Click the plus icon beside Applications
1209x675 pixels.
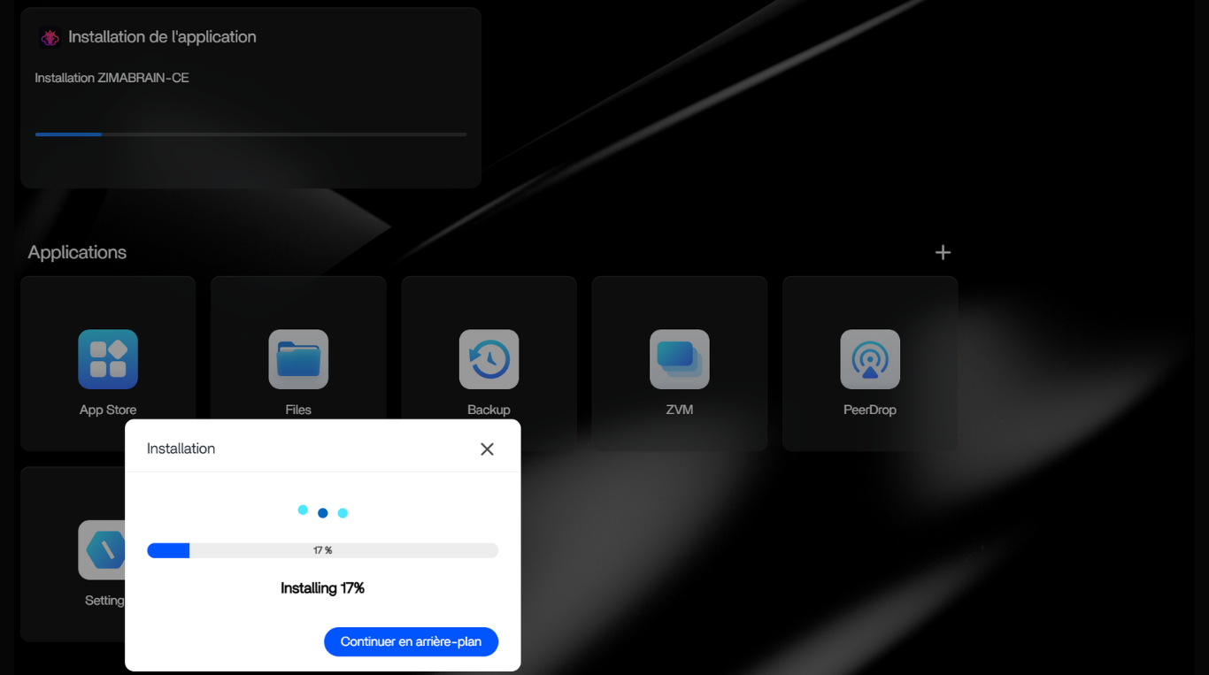coord(943,252)
